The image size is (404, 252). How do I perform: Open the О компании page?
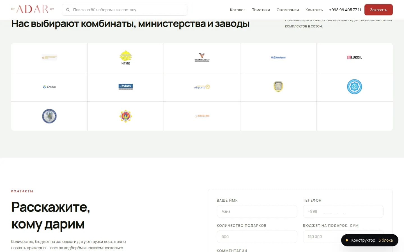pyautogui.click(x=288, y=10)
